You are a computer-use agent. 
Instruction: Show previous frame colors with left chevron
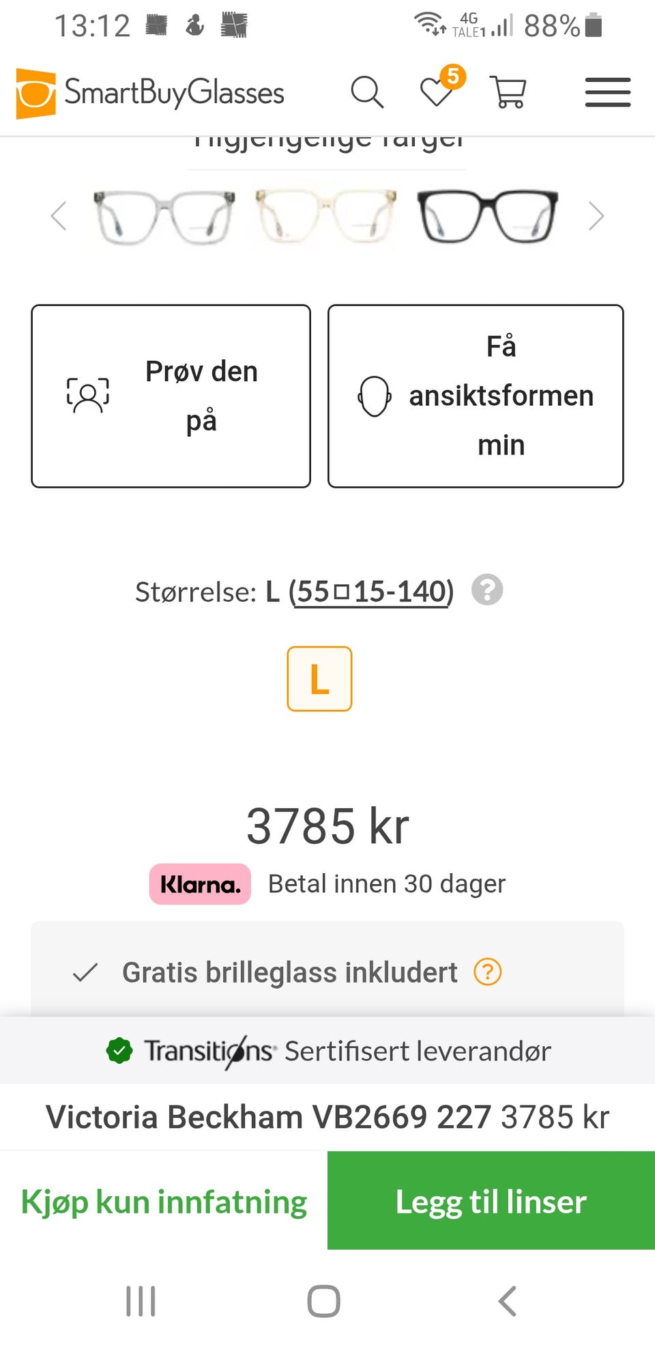point(59,217)
